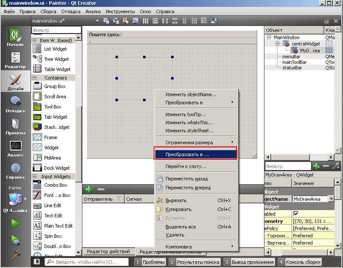Build project with hammer icon

click(x=16, y=255)
